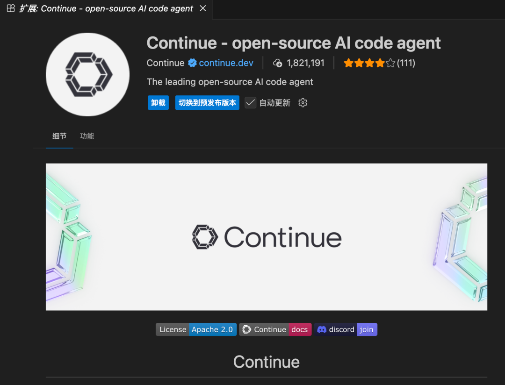Viewport: 505px width, 385px height.
Task: Switch to the 细节 details tab
Action: [x=59, y=136]
